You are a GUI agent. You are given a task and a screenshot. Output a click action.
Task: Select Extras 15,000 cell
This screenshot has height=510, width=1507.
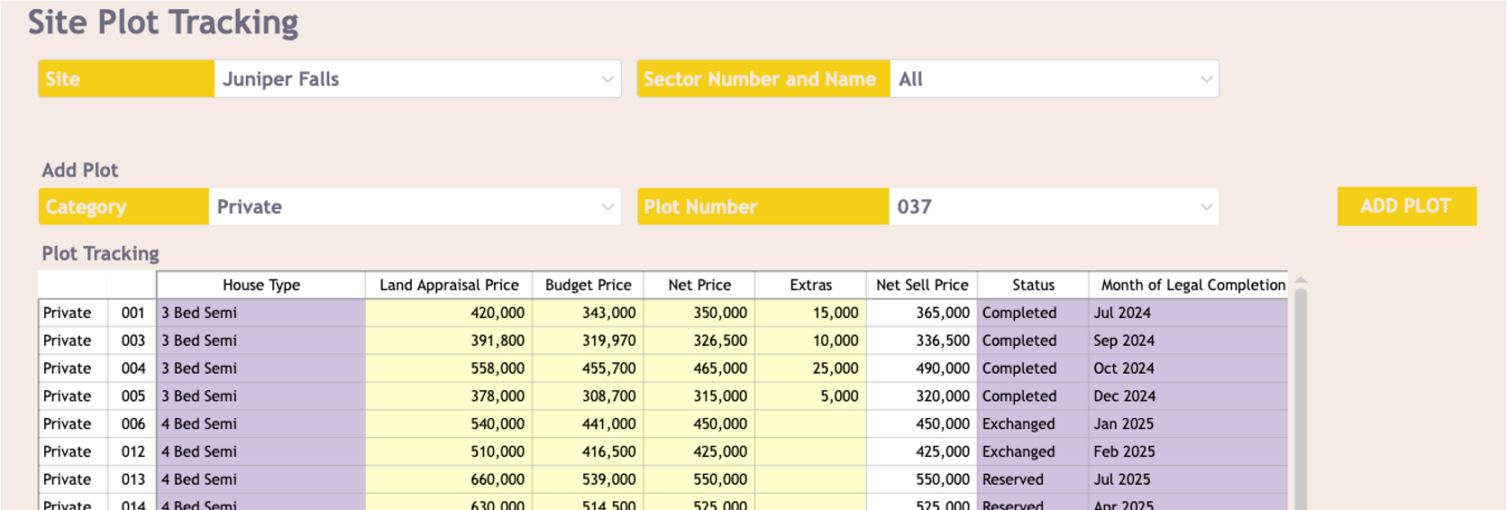pyautogui.click(x=810, y=313)
